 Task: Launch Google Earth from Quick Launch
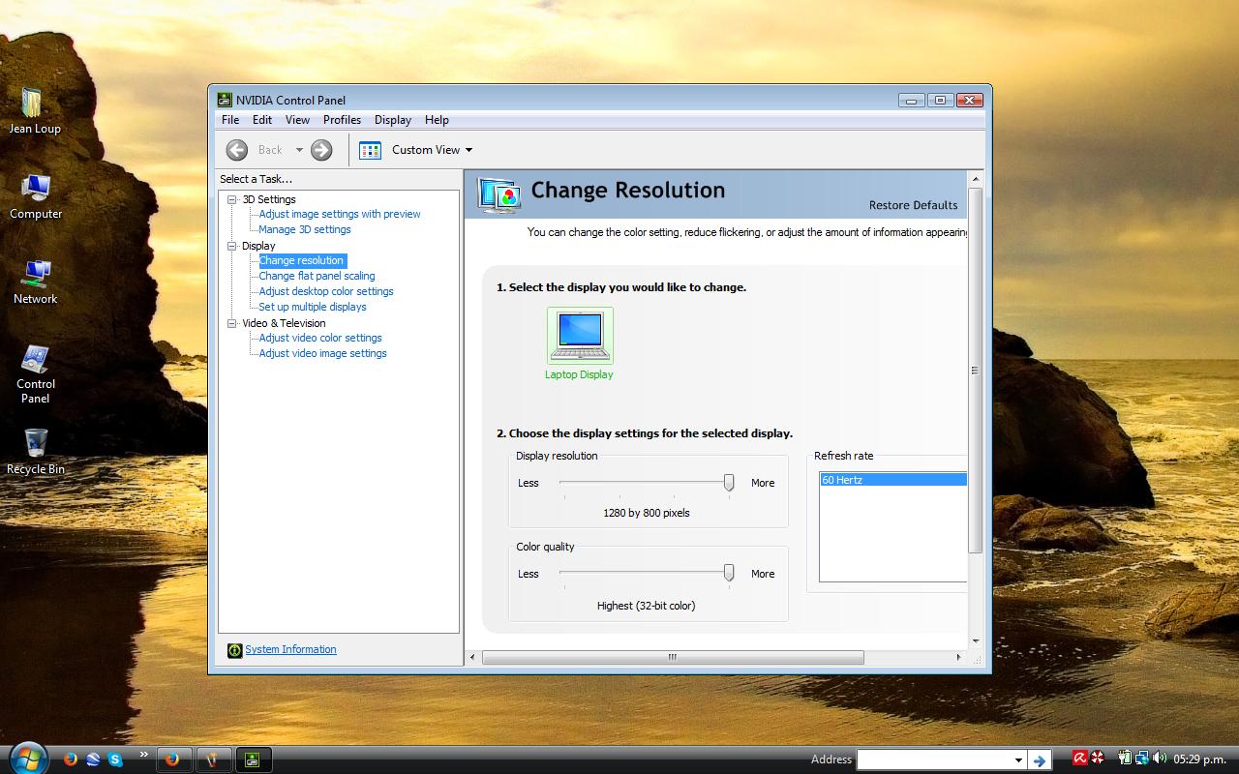[93, 759]
